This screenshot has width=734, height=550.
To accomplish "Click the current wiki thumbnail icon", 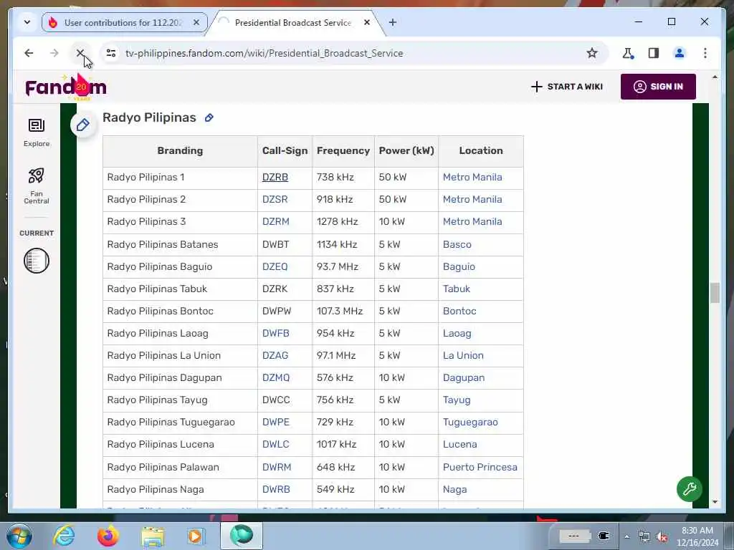I will [x=37, y=261].
